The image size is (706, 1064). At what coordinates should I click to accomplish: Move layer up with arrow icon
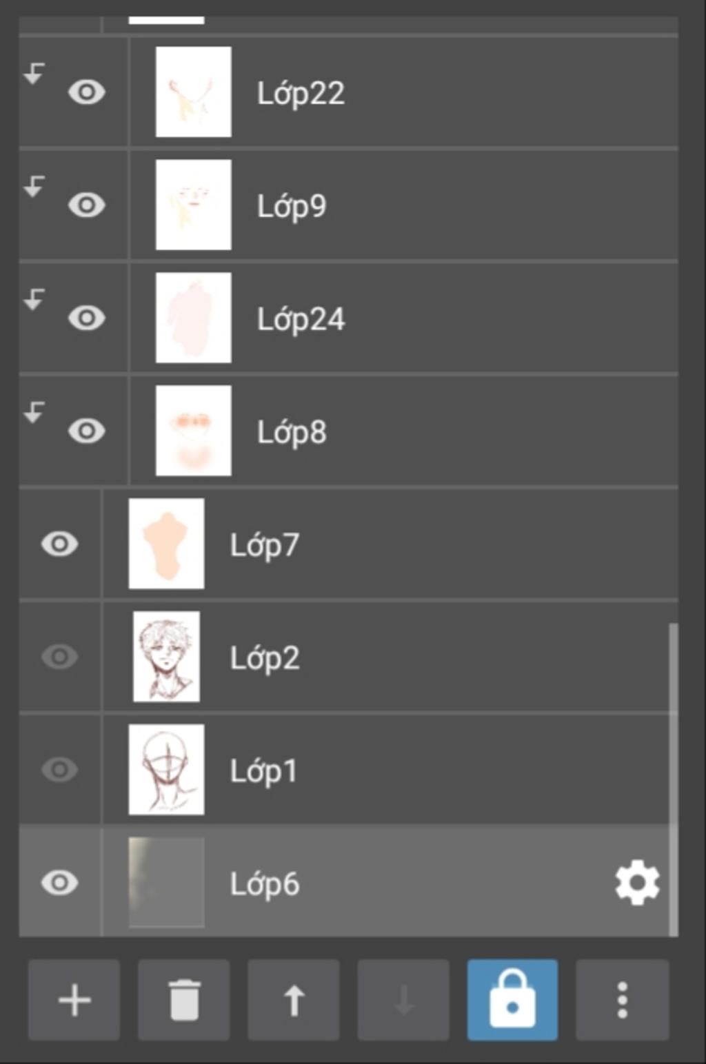click(294, 1000)
